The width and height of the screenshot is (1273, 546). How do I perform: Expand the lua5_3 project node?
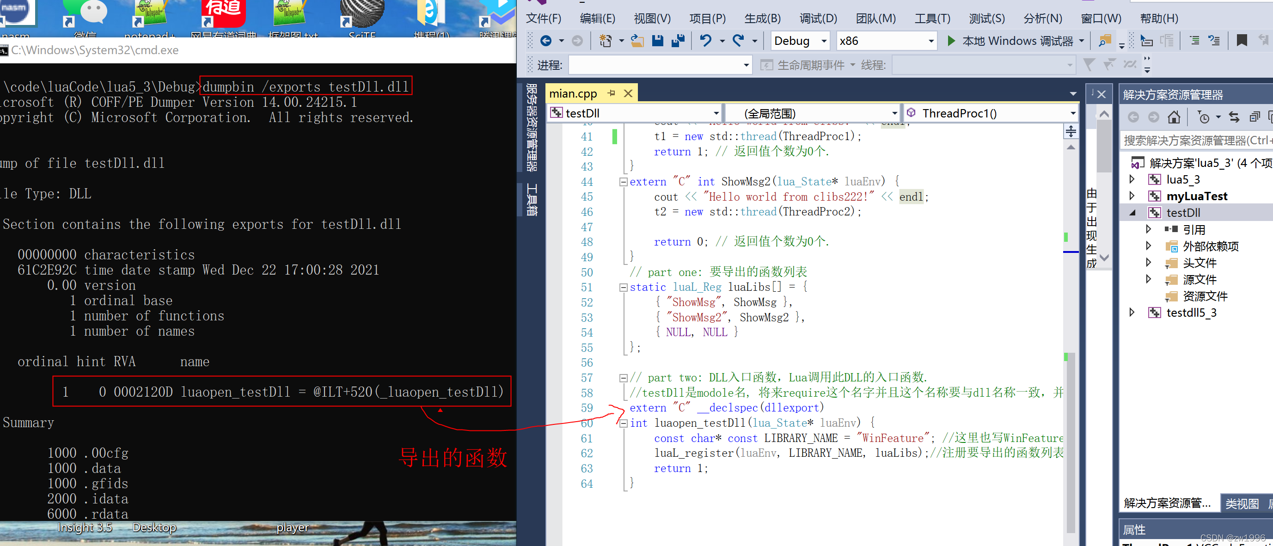(1132, 179)
